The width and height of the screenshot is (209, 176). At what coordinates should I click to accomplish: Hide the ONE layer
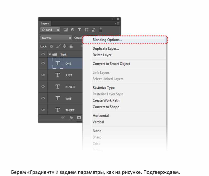click(43, 63)
